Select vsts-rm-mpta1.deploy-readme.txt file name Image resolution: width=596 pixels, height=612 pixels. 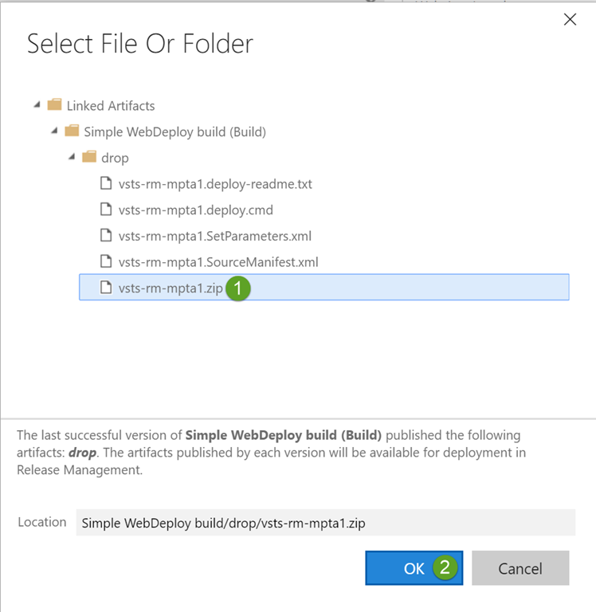(x=215, y=184)
